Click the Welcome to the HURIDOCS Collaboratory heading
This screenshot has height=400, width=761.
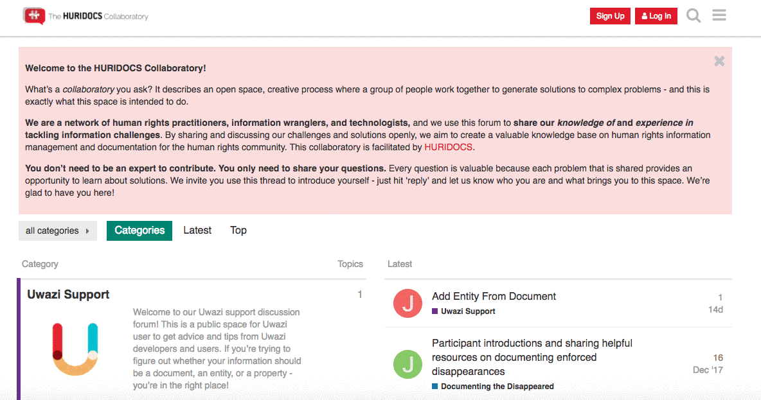[x=116, y=68]
